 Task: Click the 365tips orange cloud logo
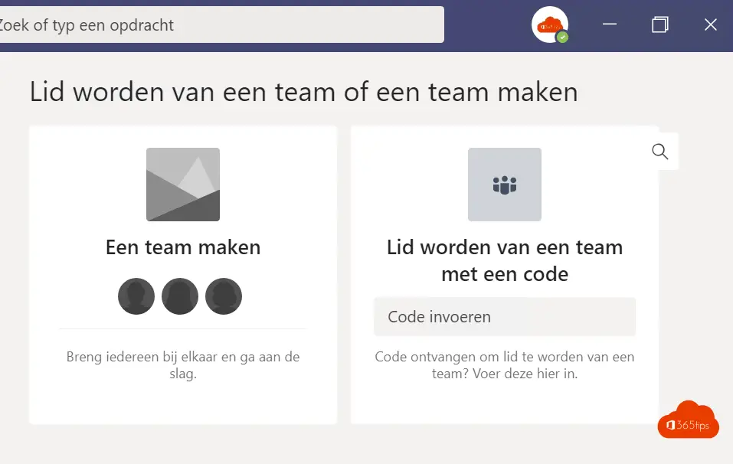point(688,420)
